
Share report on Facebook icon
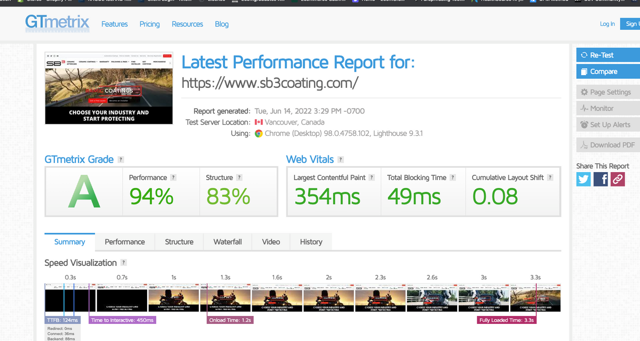(601, 179)
